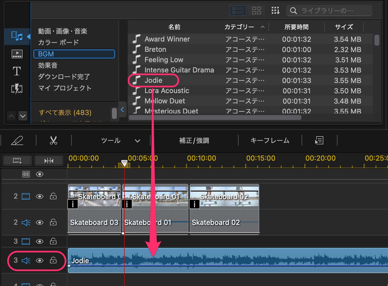Click the add track icon above the timeline
This screenshot has height=286, width=388.
(x=17, y=160)
